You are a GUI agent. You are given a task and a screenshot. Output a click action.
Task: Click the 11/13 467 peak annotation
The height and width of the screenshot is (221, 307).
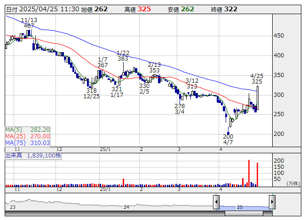point(29,23)
